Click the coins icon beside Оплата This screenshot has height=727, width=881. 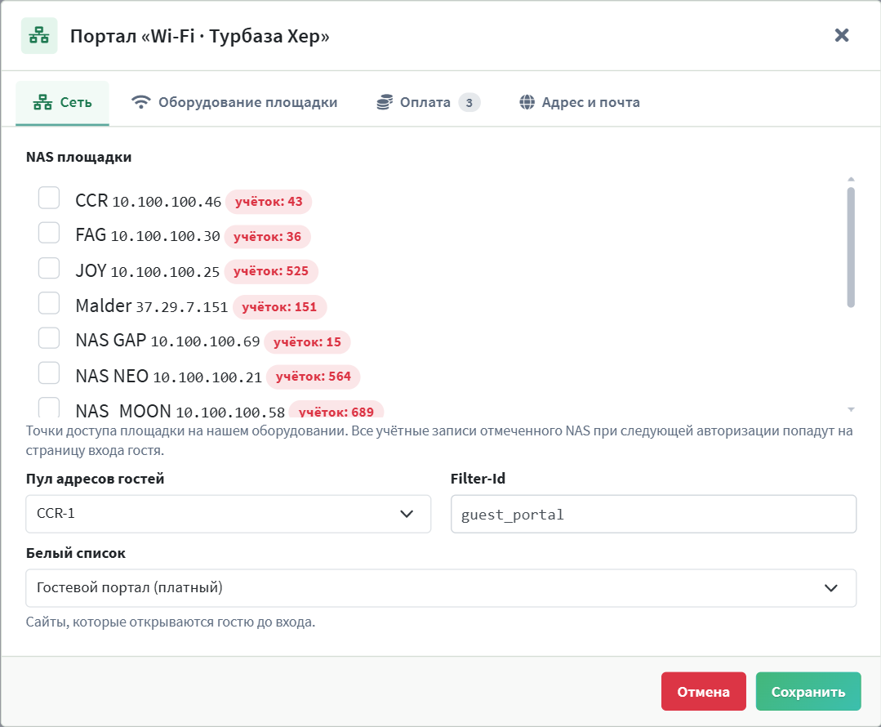coord(385,102)
